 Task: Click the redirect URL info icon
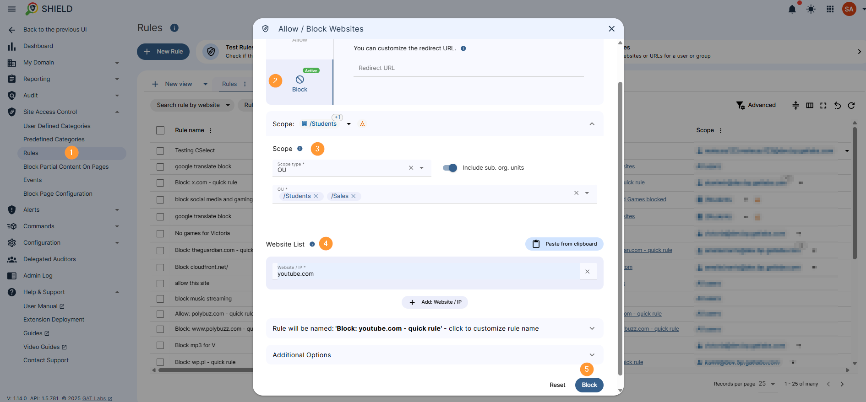pyautogui.click(x=463, y=48)
